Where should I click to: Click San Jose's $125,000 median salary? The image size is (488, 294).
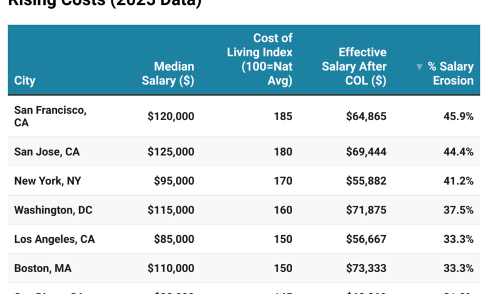(171, 152)
